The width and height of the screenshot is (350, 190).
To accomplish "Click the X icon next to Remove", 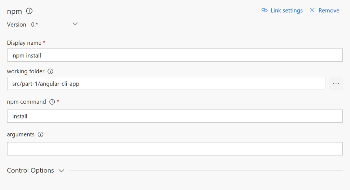I will [x=312, y=11].
